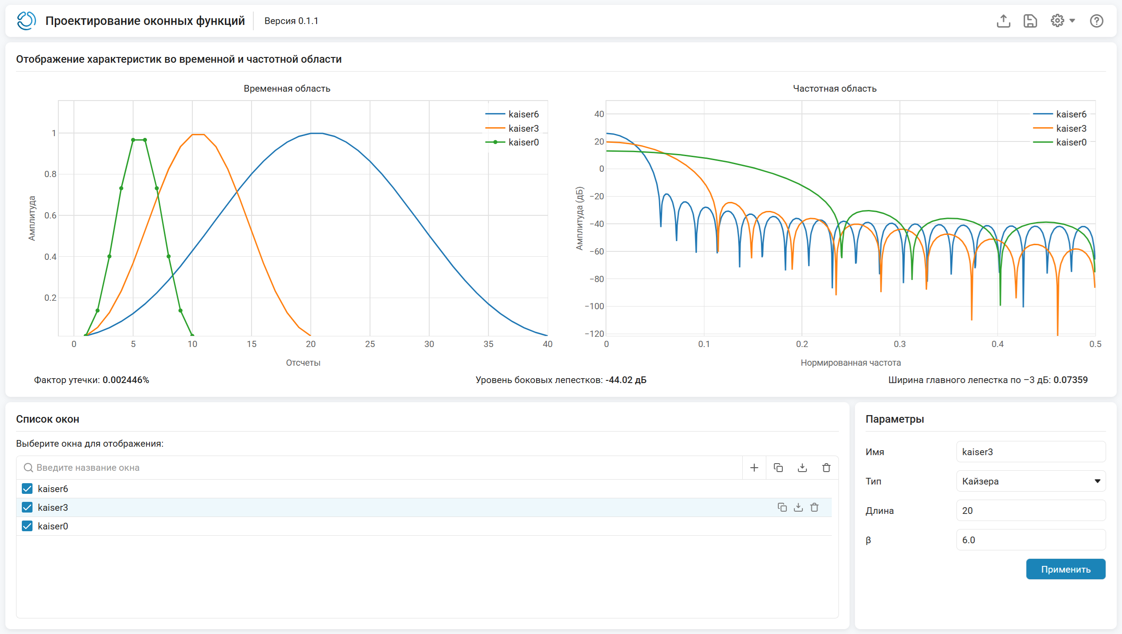The height and width of the screenshot is (634, 1122).
Task: Click the save floppy disk icon
Action: [1030, 21]
